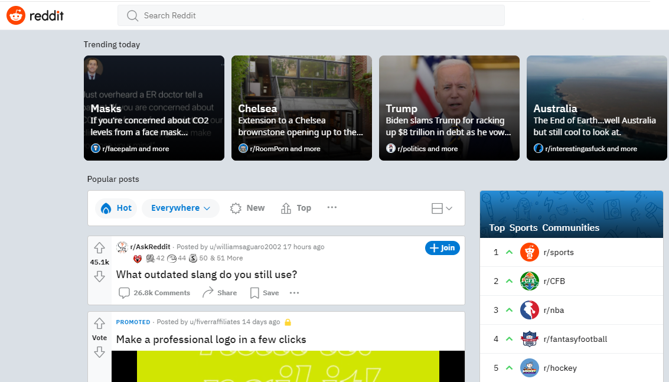Open more sort options ellipsis
This screenshot has width=669, height=382.
[x=332, y=207]
